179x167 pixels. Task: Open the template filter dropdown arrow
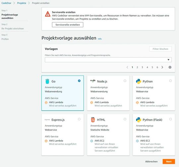pyautogui.click(x=168, y=60)
